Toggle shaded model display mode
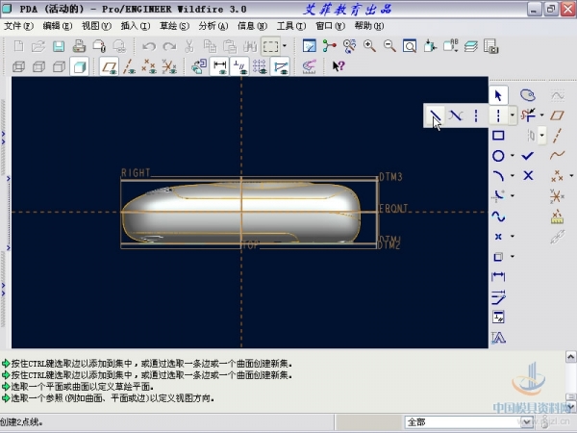 tap(79, 66)
